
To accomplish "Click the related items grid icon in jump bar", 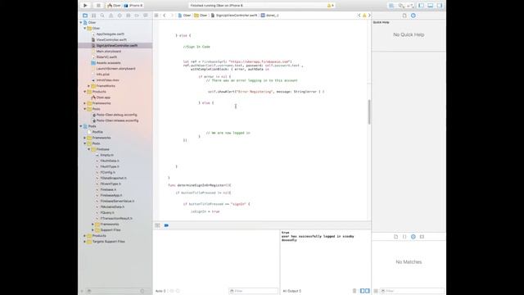I will pos(156,16).
